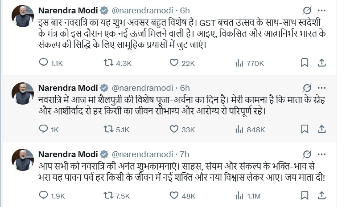Open Grok icon on the first tweet
This screenshot has height=207, width=346.
tap(306, 10)
